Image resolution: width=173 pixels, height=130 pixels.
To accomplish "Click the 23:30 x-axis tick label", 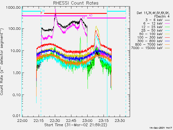I will coord(120,121).
